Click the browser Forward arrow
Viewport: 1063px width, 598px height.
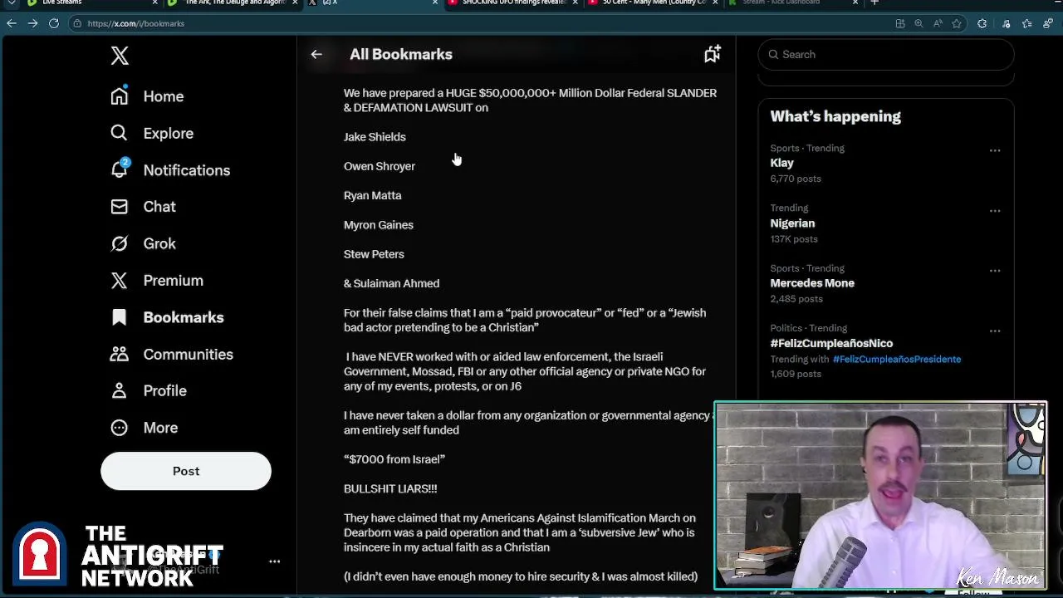[x=32, y=23]
